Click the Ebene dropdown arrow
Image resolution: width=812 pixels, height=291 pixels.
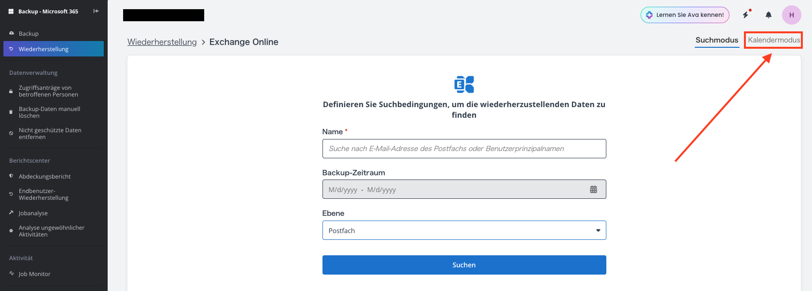pyautogui.click(x=598, y=231)
